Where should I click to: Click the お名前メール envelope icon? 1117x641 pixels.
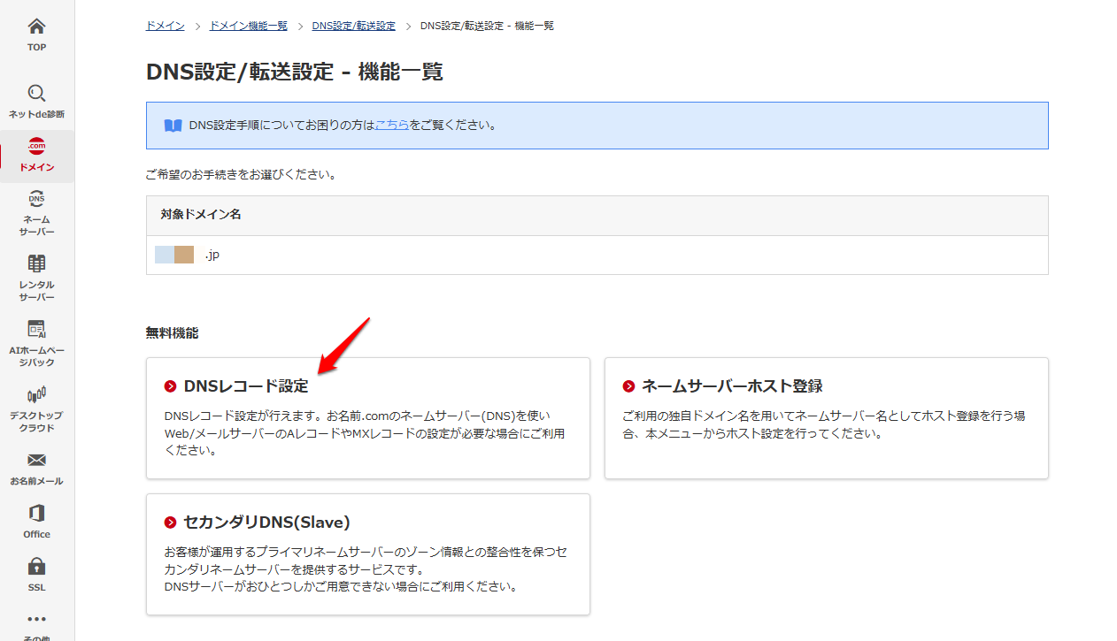pyautogui.click(x=36, y=461)
